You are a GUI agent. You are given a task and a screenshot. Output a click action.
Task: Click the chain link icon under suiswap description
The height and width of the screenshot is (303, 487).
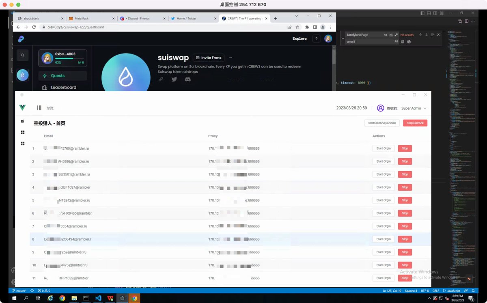(x=161, y=80)
